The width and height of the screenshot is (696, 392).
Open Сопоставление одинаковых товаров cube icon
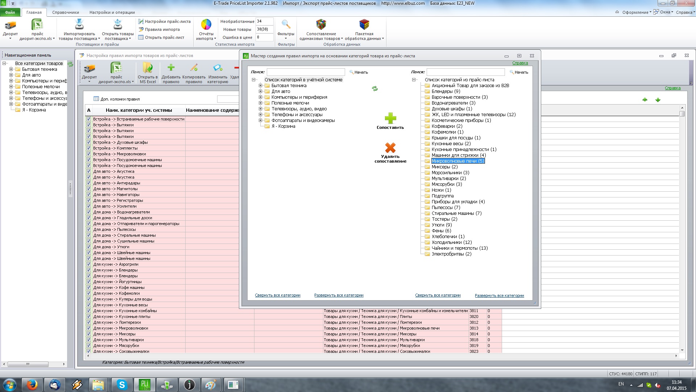pyautogui.click(x=321, y=25)
